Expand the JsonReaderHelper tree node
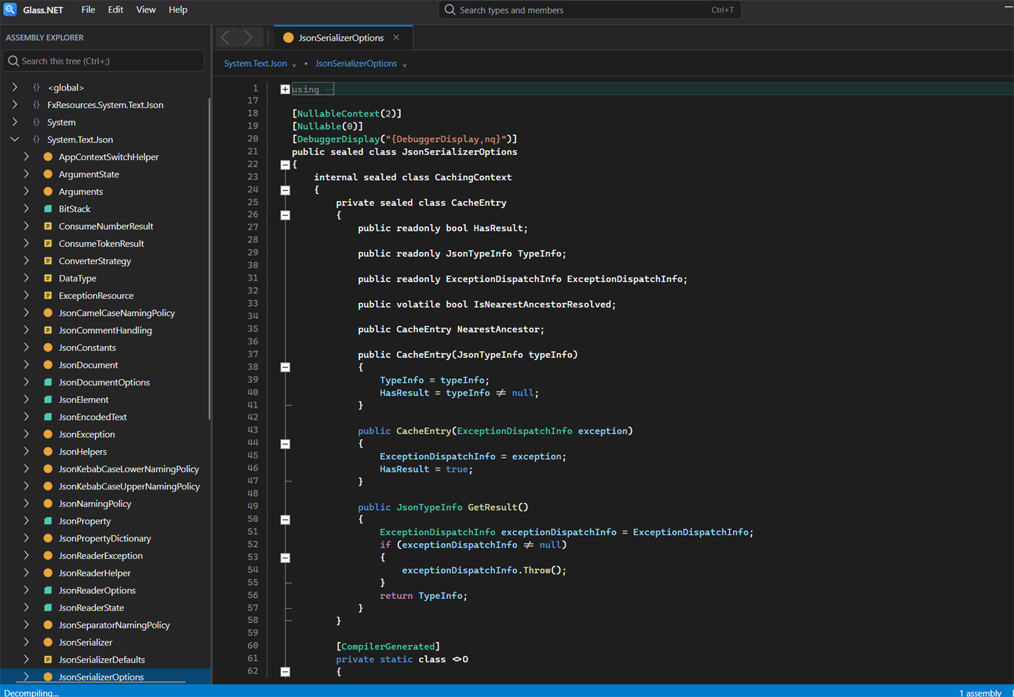This screenshot has width=1014, height=697. (26, 573)
